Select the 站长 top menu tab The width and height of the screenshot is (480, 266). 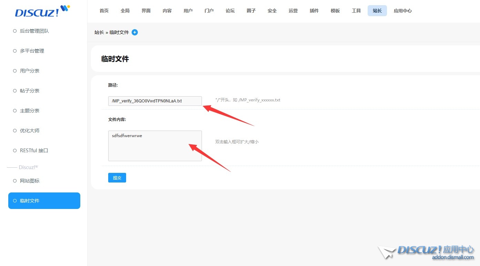click(x=377, y=11)
